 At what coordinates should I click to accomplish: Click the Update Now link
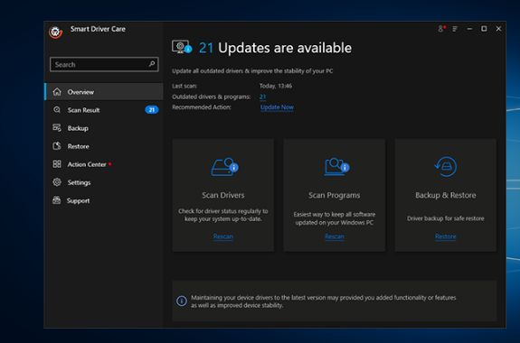277,107
